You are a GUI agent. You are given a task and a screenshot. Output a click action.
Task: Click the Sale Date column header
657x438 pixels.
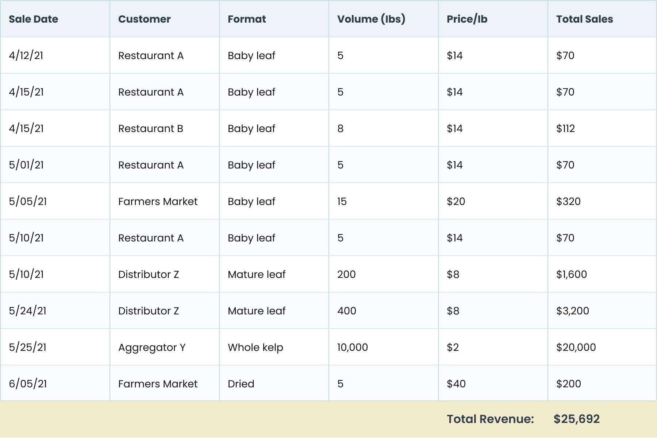point(34,19)
